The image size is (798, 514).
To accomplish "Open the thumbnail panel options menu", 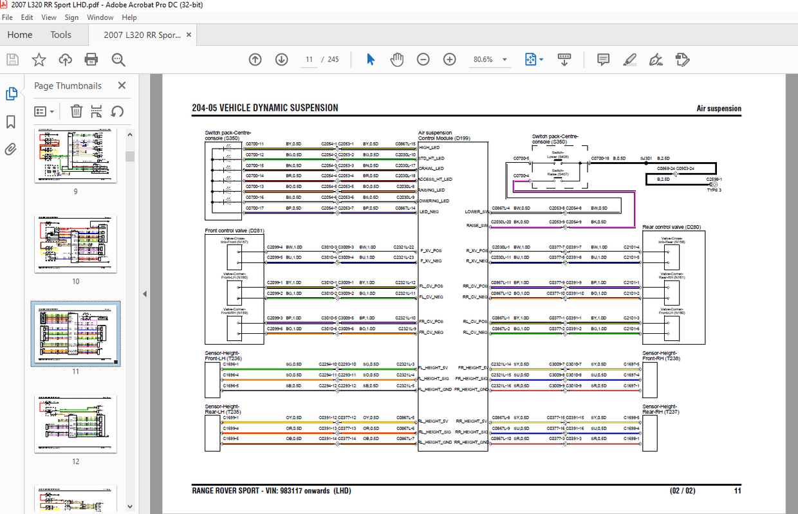I will click(44, 111).
